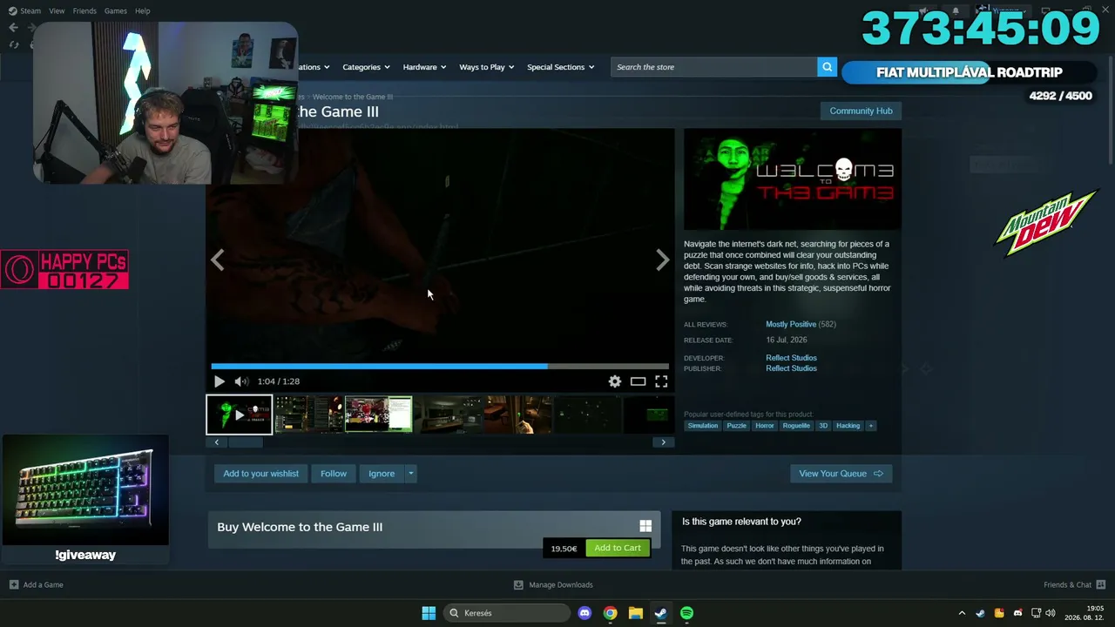
Task: Select the second screenshot thumbnail
Action: point(309,415)
